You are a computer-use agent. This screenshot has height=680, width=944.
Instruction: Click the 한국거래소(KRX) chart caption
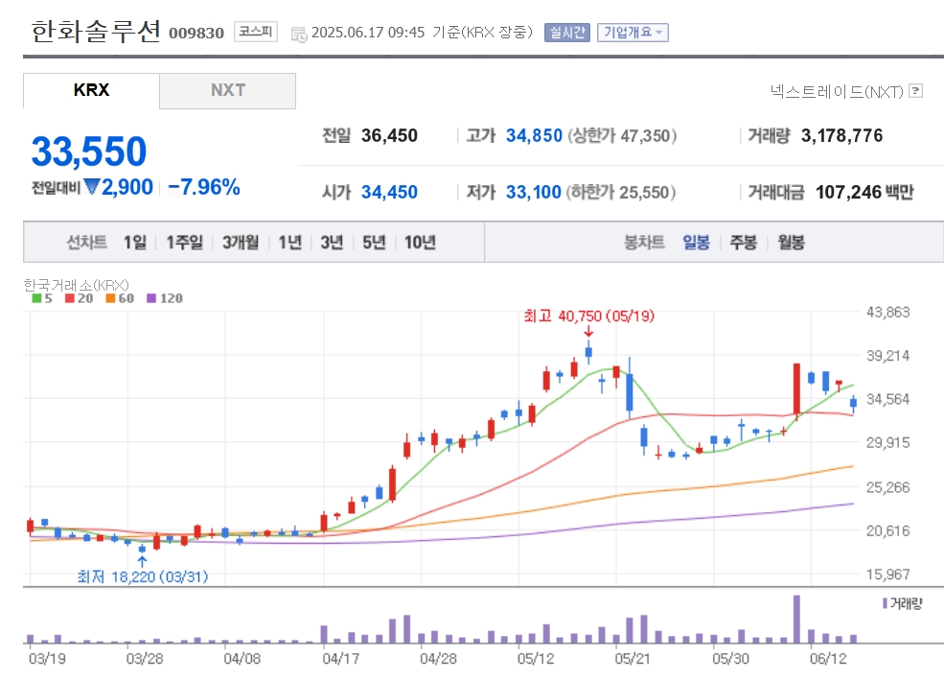pyautogui.click(x=76, y=285)
